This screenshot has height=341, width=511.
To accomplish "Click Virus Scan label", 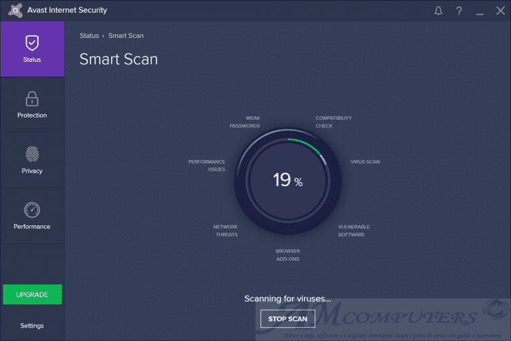I will [x=365, y=162].
